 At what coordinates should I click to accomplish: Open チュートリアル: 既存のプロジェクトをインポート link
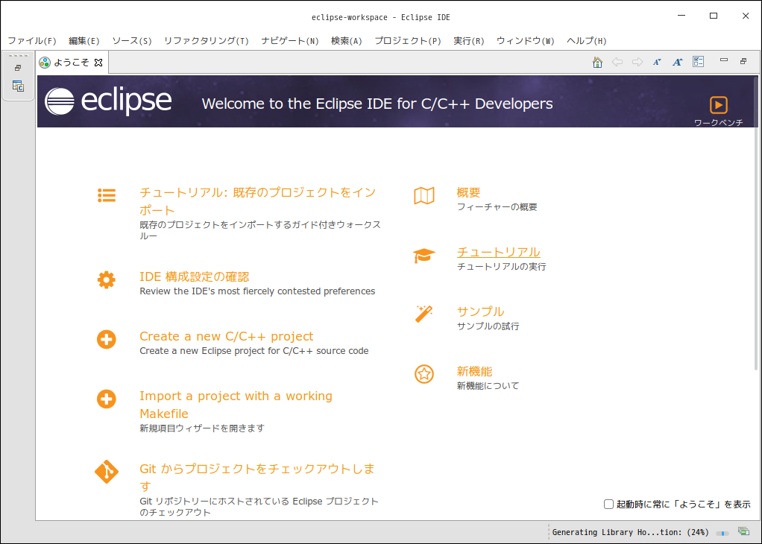pyautogui.click(x=257, y=201)
